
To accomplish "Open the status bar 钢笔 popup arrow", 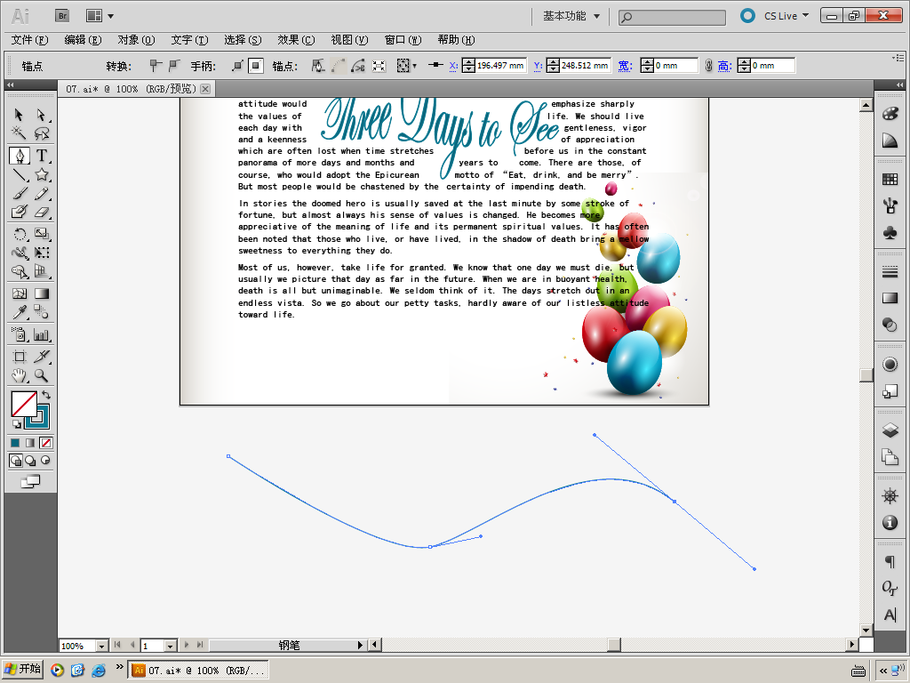I will tap(360, 645).
